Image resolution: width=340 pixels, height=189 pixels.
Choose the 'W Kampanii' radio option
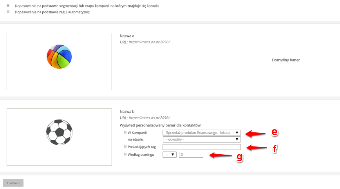pyautogui.click(x=125, y=132)
